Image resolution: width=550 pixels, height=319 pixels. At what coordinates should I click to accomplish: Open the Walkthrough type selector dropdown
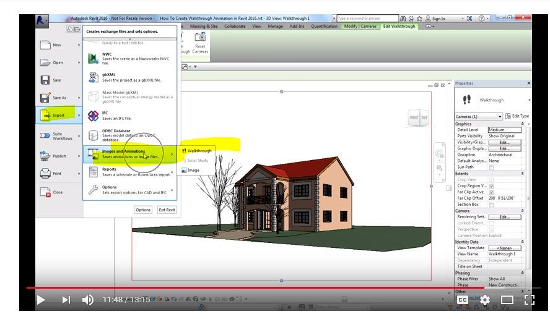pos(529,100)
